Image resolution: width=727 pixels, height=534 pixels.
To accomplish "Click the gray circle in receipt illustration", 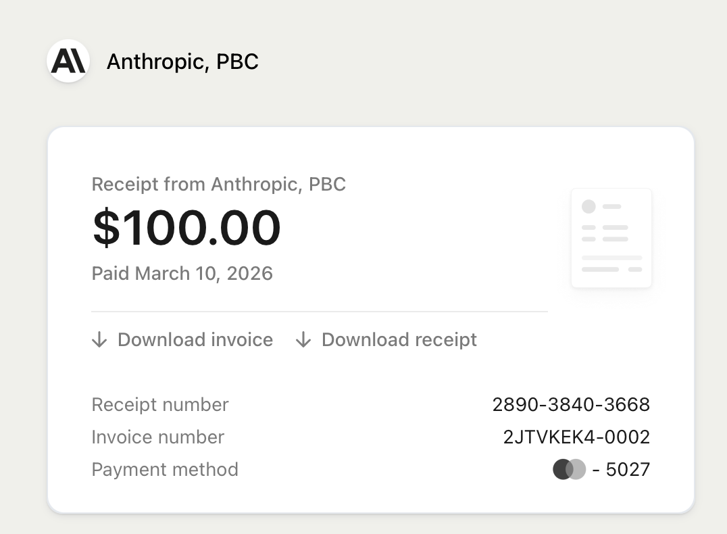I will (589, 206).
